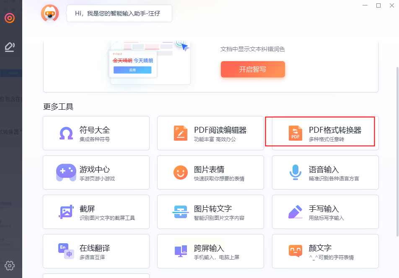Select the 手写输入 pen icon
The height and width of the screenshot is (278, 399).
pos(295,212)
